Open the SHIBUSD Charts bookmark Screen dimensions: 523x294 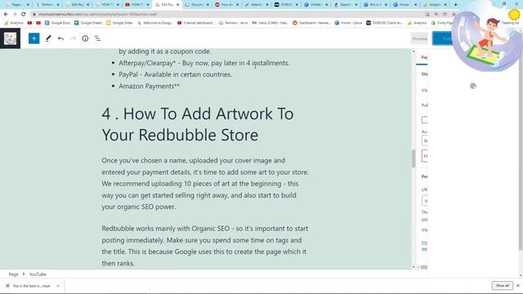385,23
